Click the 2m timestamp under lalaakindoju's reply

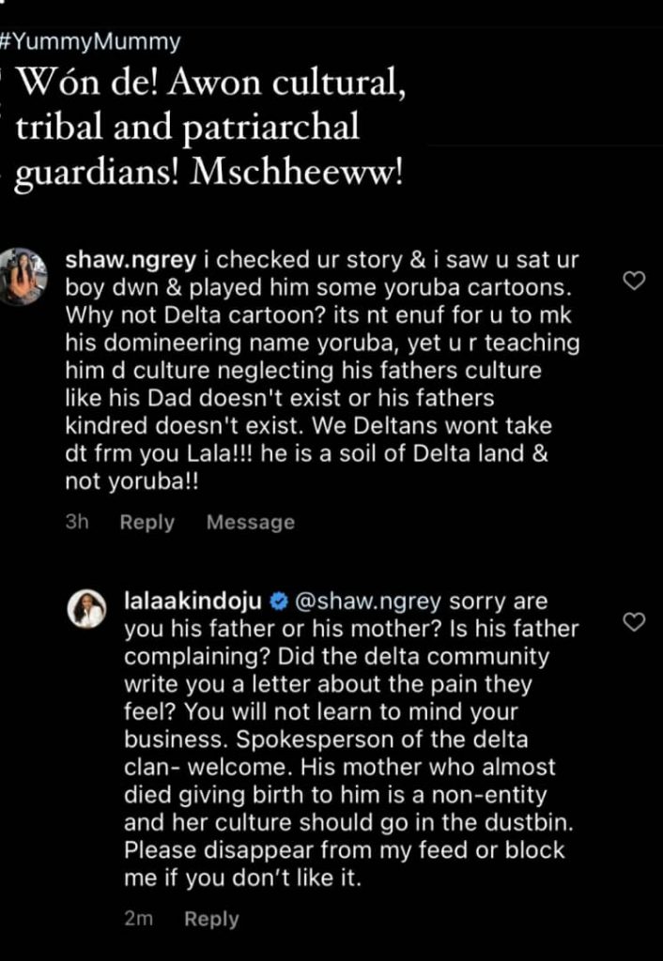pos(138,920)
